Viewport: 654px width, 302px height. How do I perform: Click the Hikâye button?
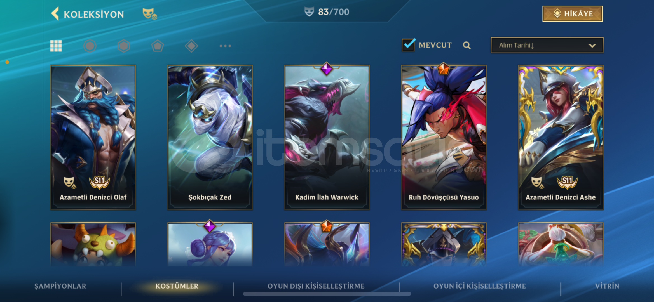[x=573, y=14]
